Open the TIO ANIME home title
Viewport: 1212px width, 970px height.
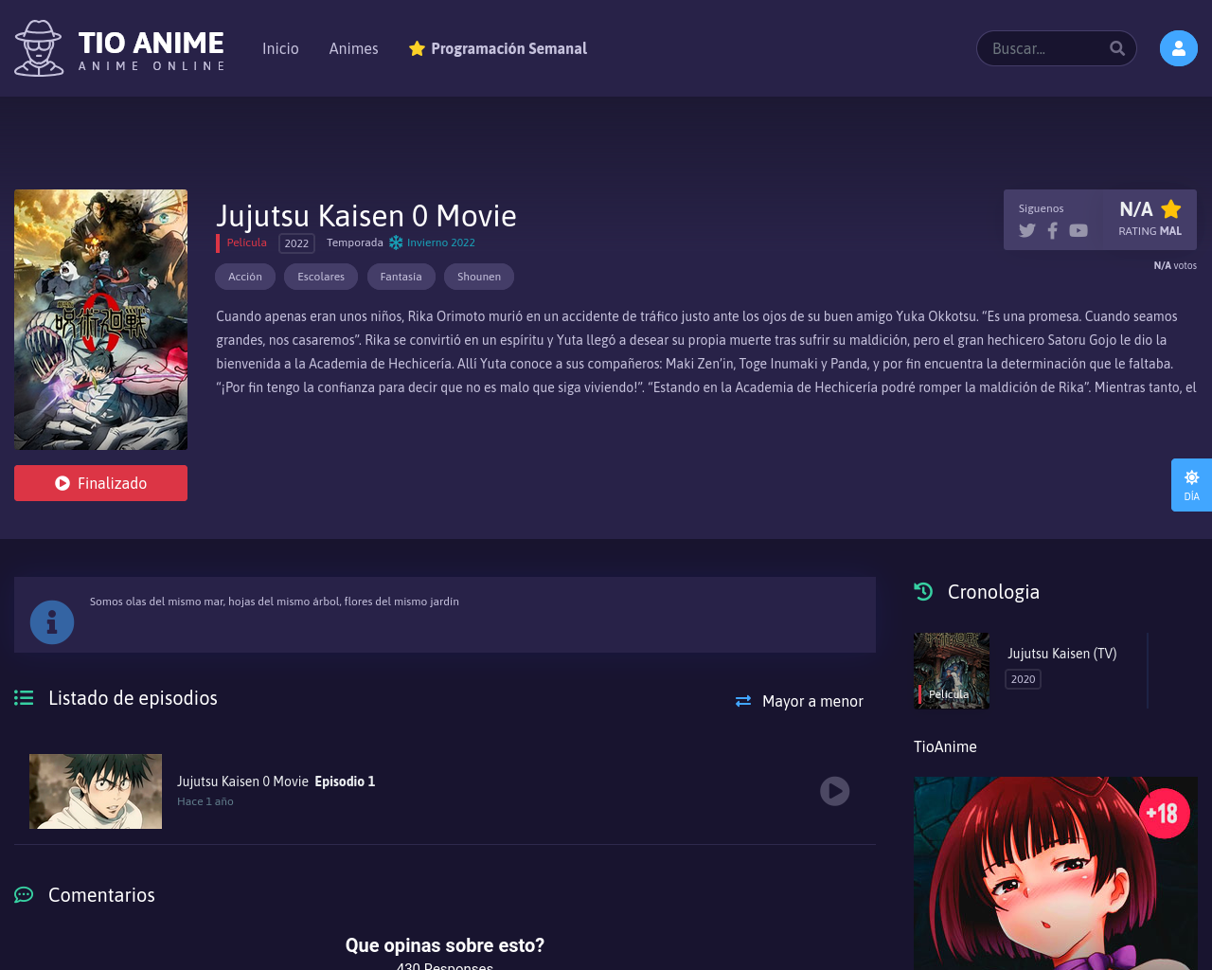coord(151,43)
